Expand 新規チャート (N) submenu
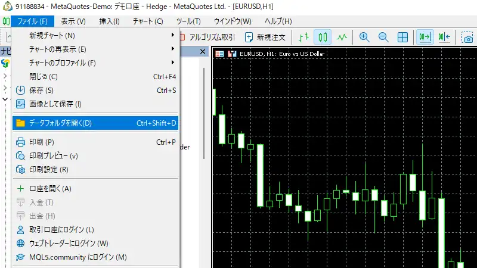Image resolution: width=477 pixels, height=268 pixels. tap(95, 35)
